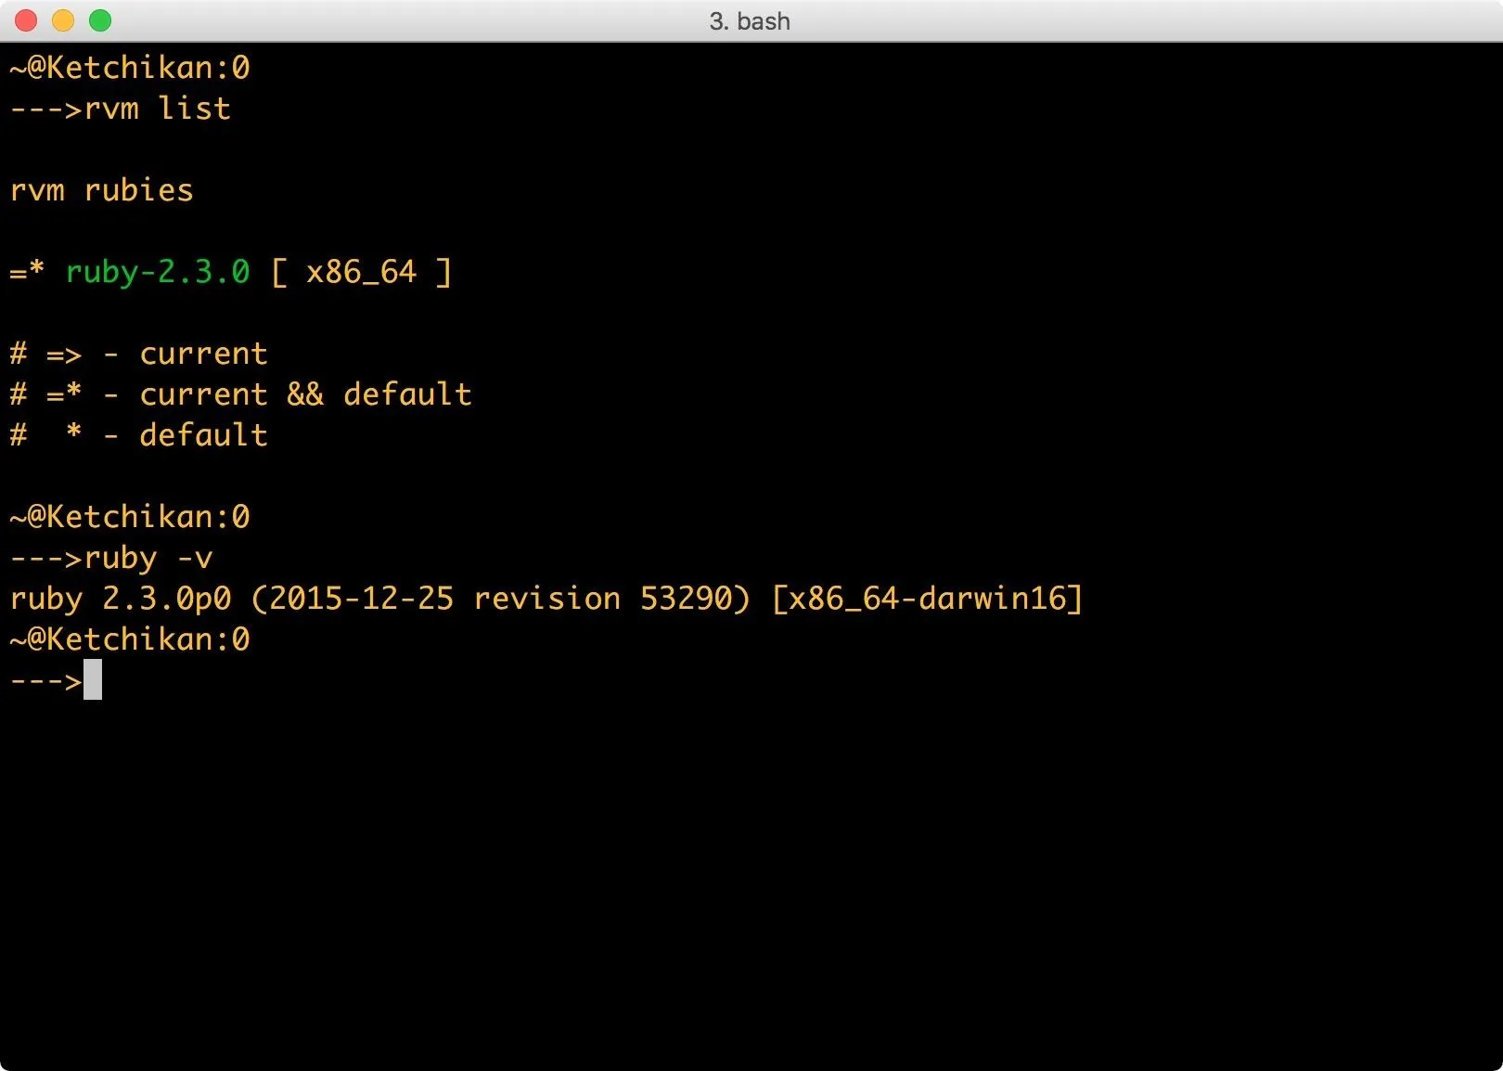This screenshot has height=1071, width=1503.
Task: Click the 'ruby 2.3.0p0' version output
Action: [x=120, y=599]
